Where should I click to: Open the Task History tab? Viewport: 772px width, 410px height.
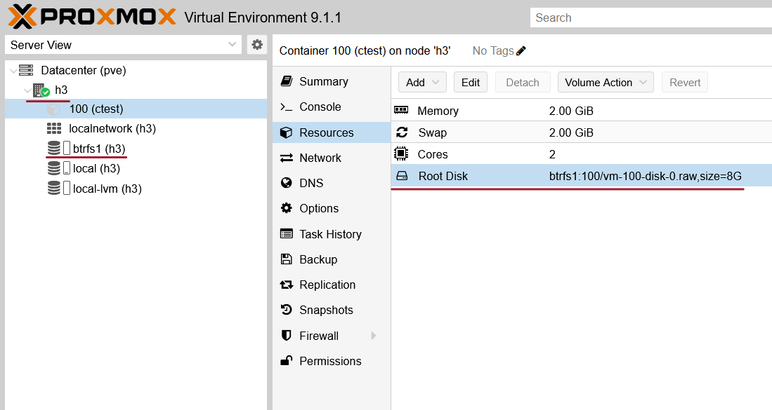[332, 233]
